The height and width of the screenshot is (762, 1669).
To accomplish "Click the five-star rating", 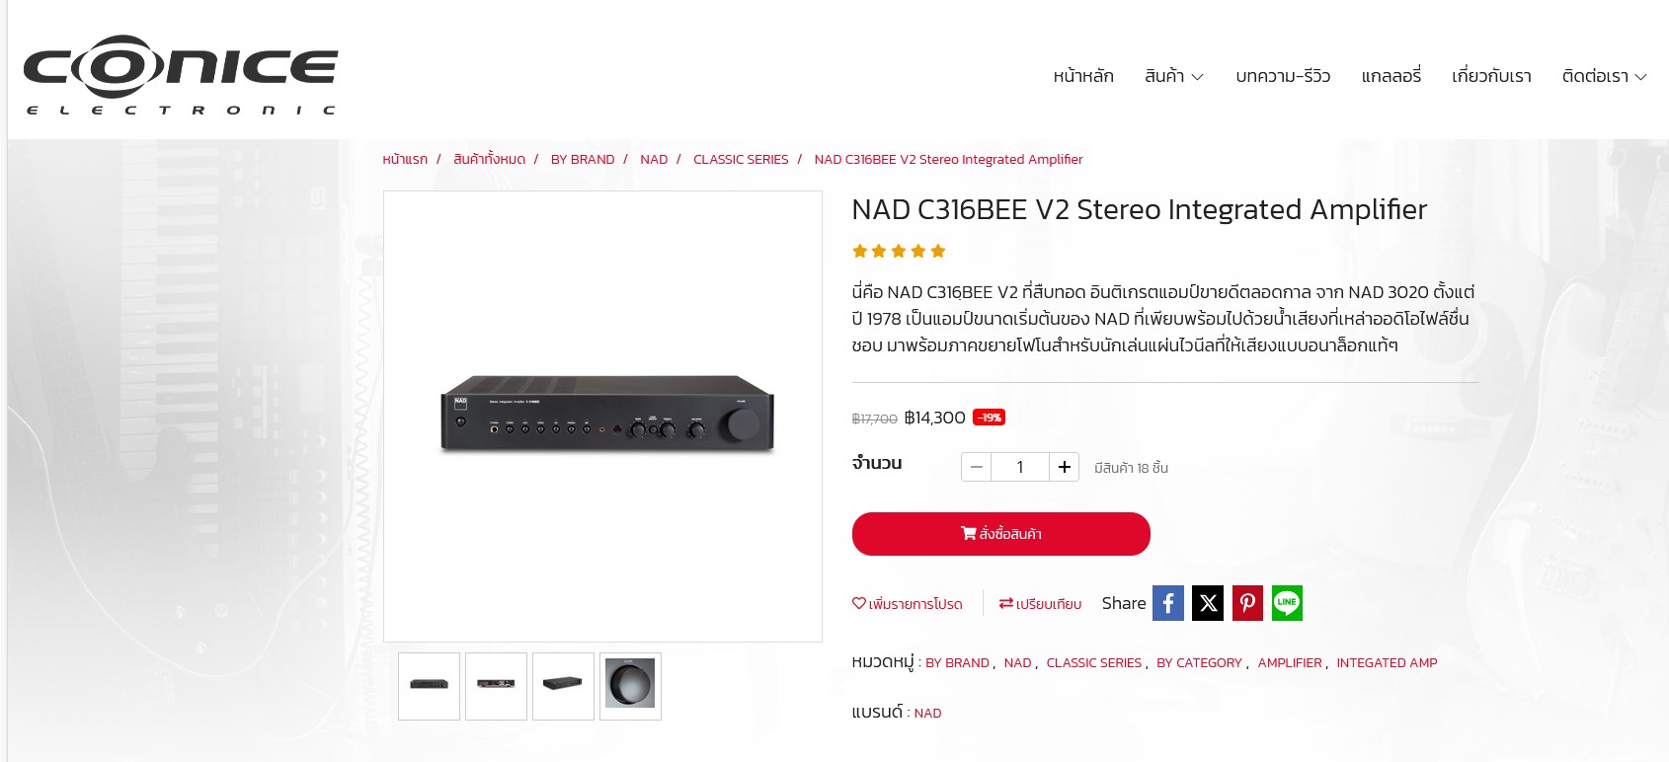I will coord(899,251).
